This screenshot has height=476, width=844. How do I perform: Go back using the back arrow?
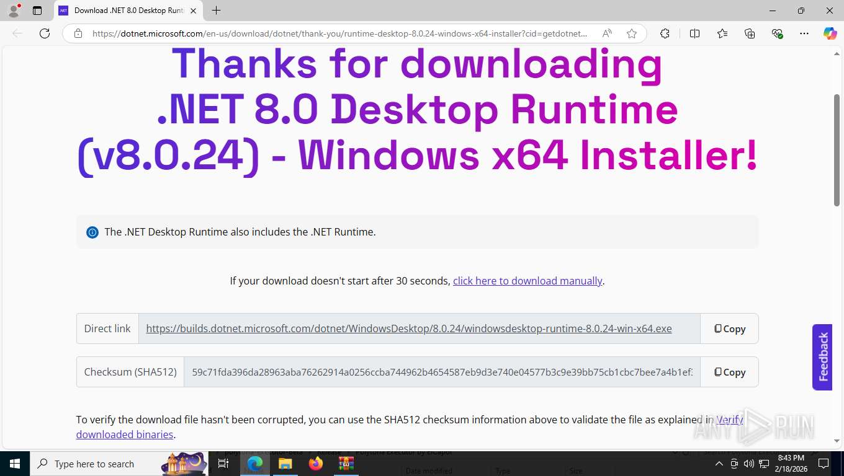coord(17,33)
